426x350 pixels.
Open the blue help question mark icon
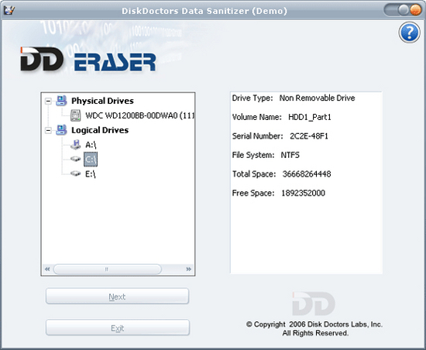point(409,33)
